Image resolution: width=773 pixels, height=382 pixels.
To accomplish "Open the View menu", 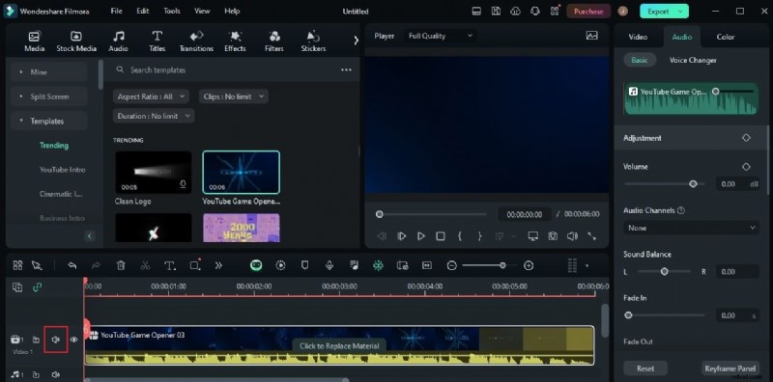I will tap(202, 11).
